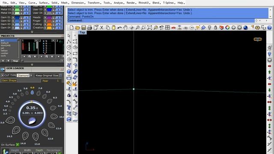Select the arrow pointer tool

[x=69, y=36]
